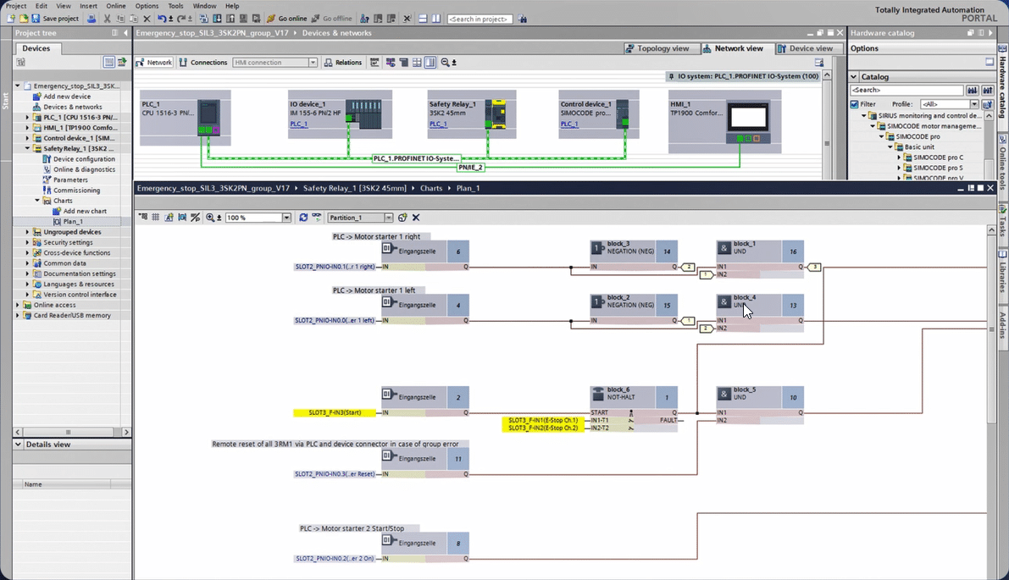Open the Insert menu

pyautogui.click(x=88, y=6)
